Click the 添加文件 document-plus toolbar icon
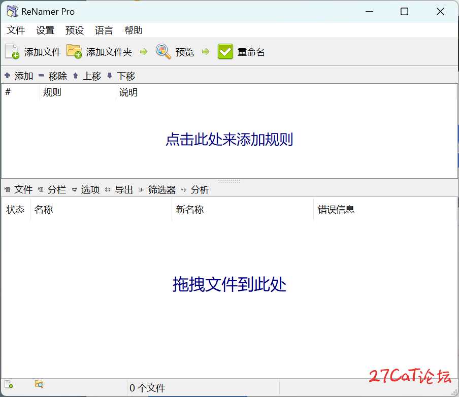The width and height of the screenshot is (459, 397). tap(11, 51)
